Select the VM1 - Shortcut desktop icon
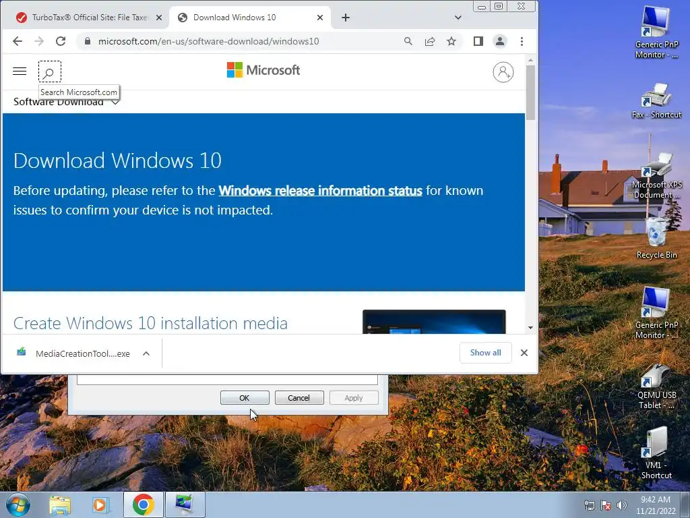The height and width of the screenshot is (518, 690). [x=656, y=454]
